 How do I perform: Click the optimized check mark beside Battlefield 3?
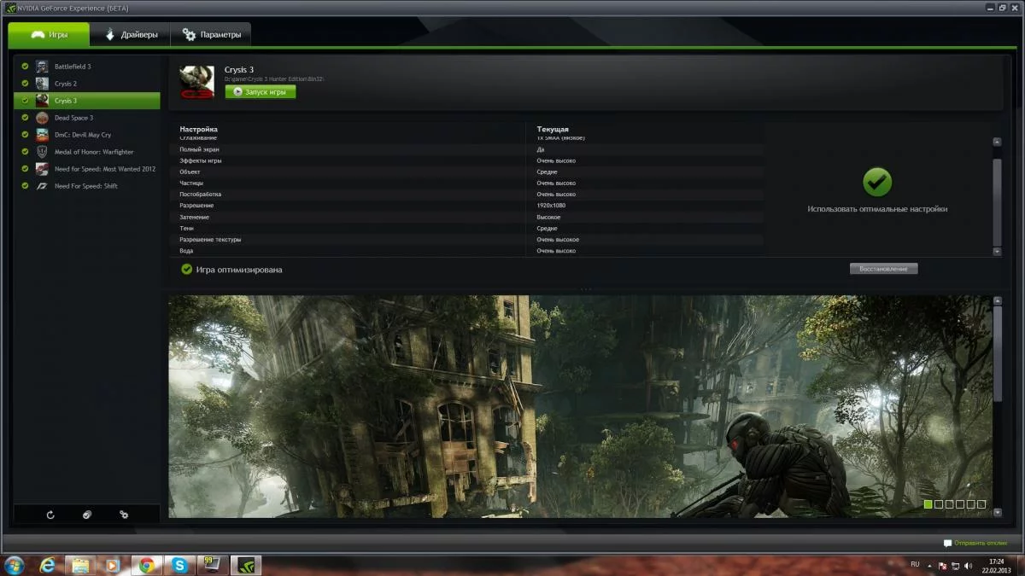(x=25, y=67)
